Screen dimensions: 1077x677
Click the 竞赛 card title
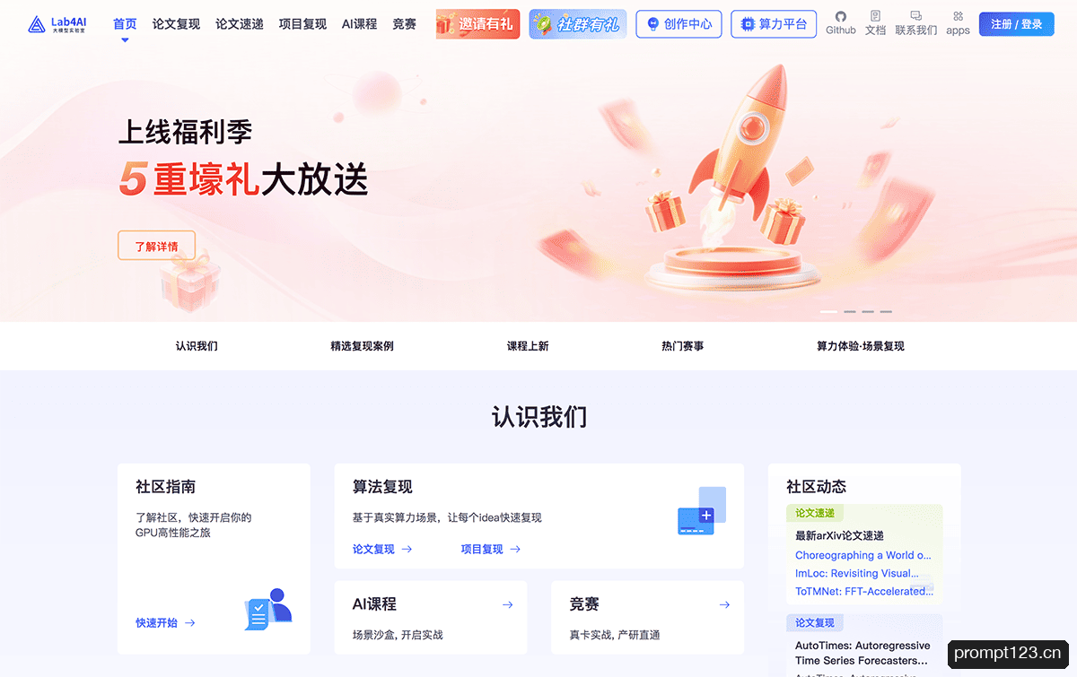coord(584,604)
